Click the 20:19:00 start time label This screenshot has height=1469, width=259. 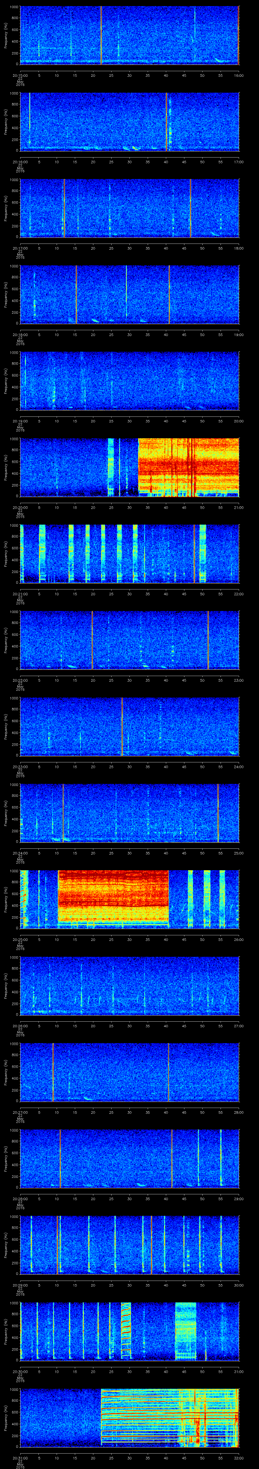point(20,421)
